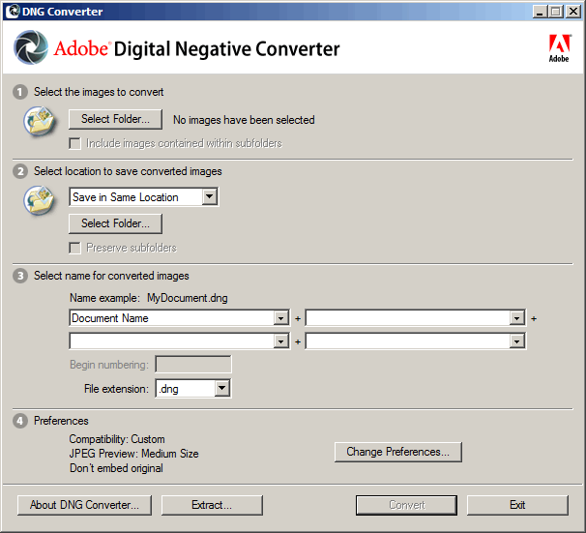Click the Adobe logo in the header
The height and width of the screenshot is (533, 586).
(x=559, y=48)
